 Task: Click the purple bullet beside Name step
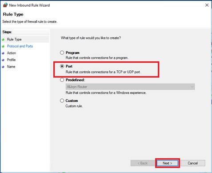[3, 67]
